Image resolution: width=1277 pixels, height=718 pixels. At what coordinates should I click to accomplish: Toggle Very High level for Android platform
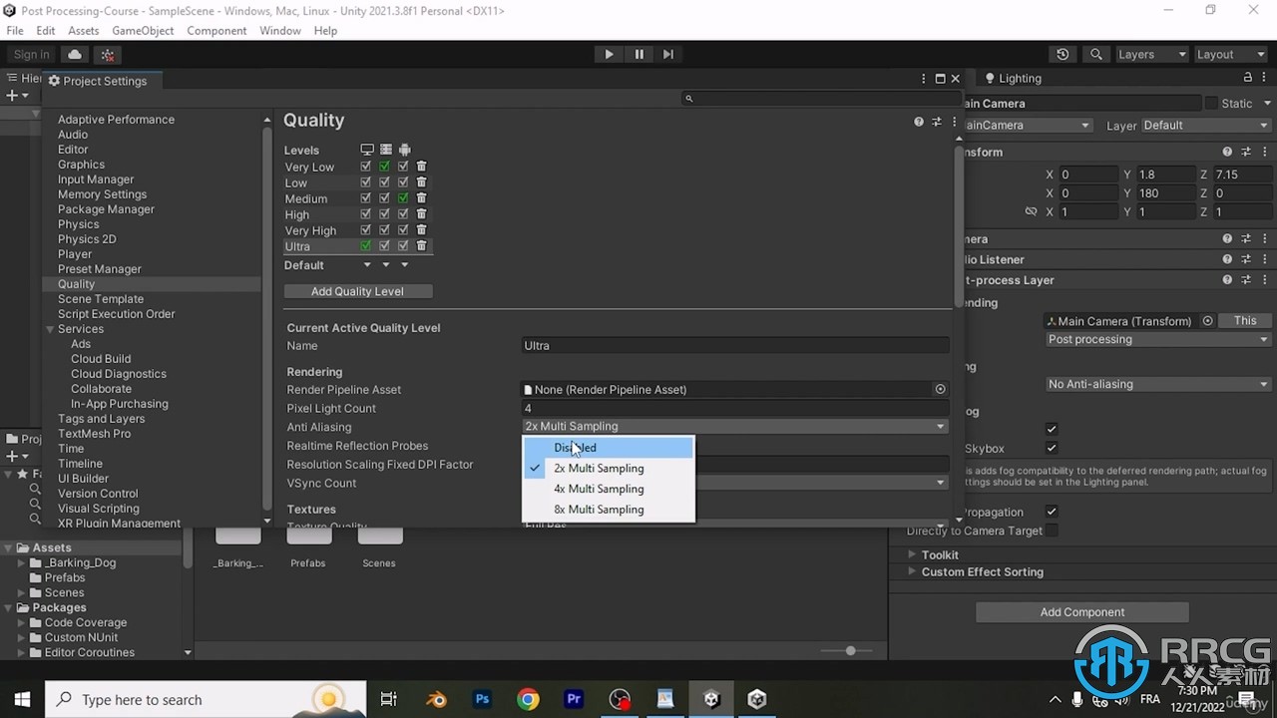click(x=403, y=230)
